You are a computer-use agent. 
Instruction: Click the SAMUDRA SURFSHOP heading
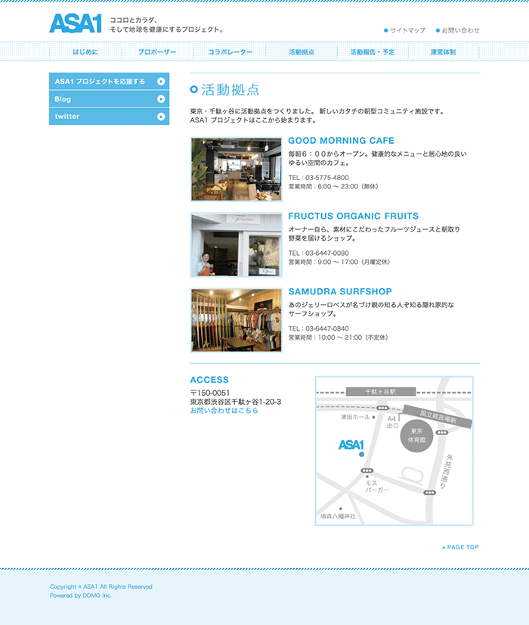339,291
